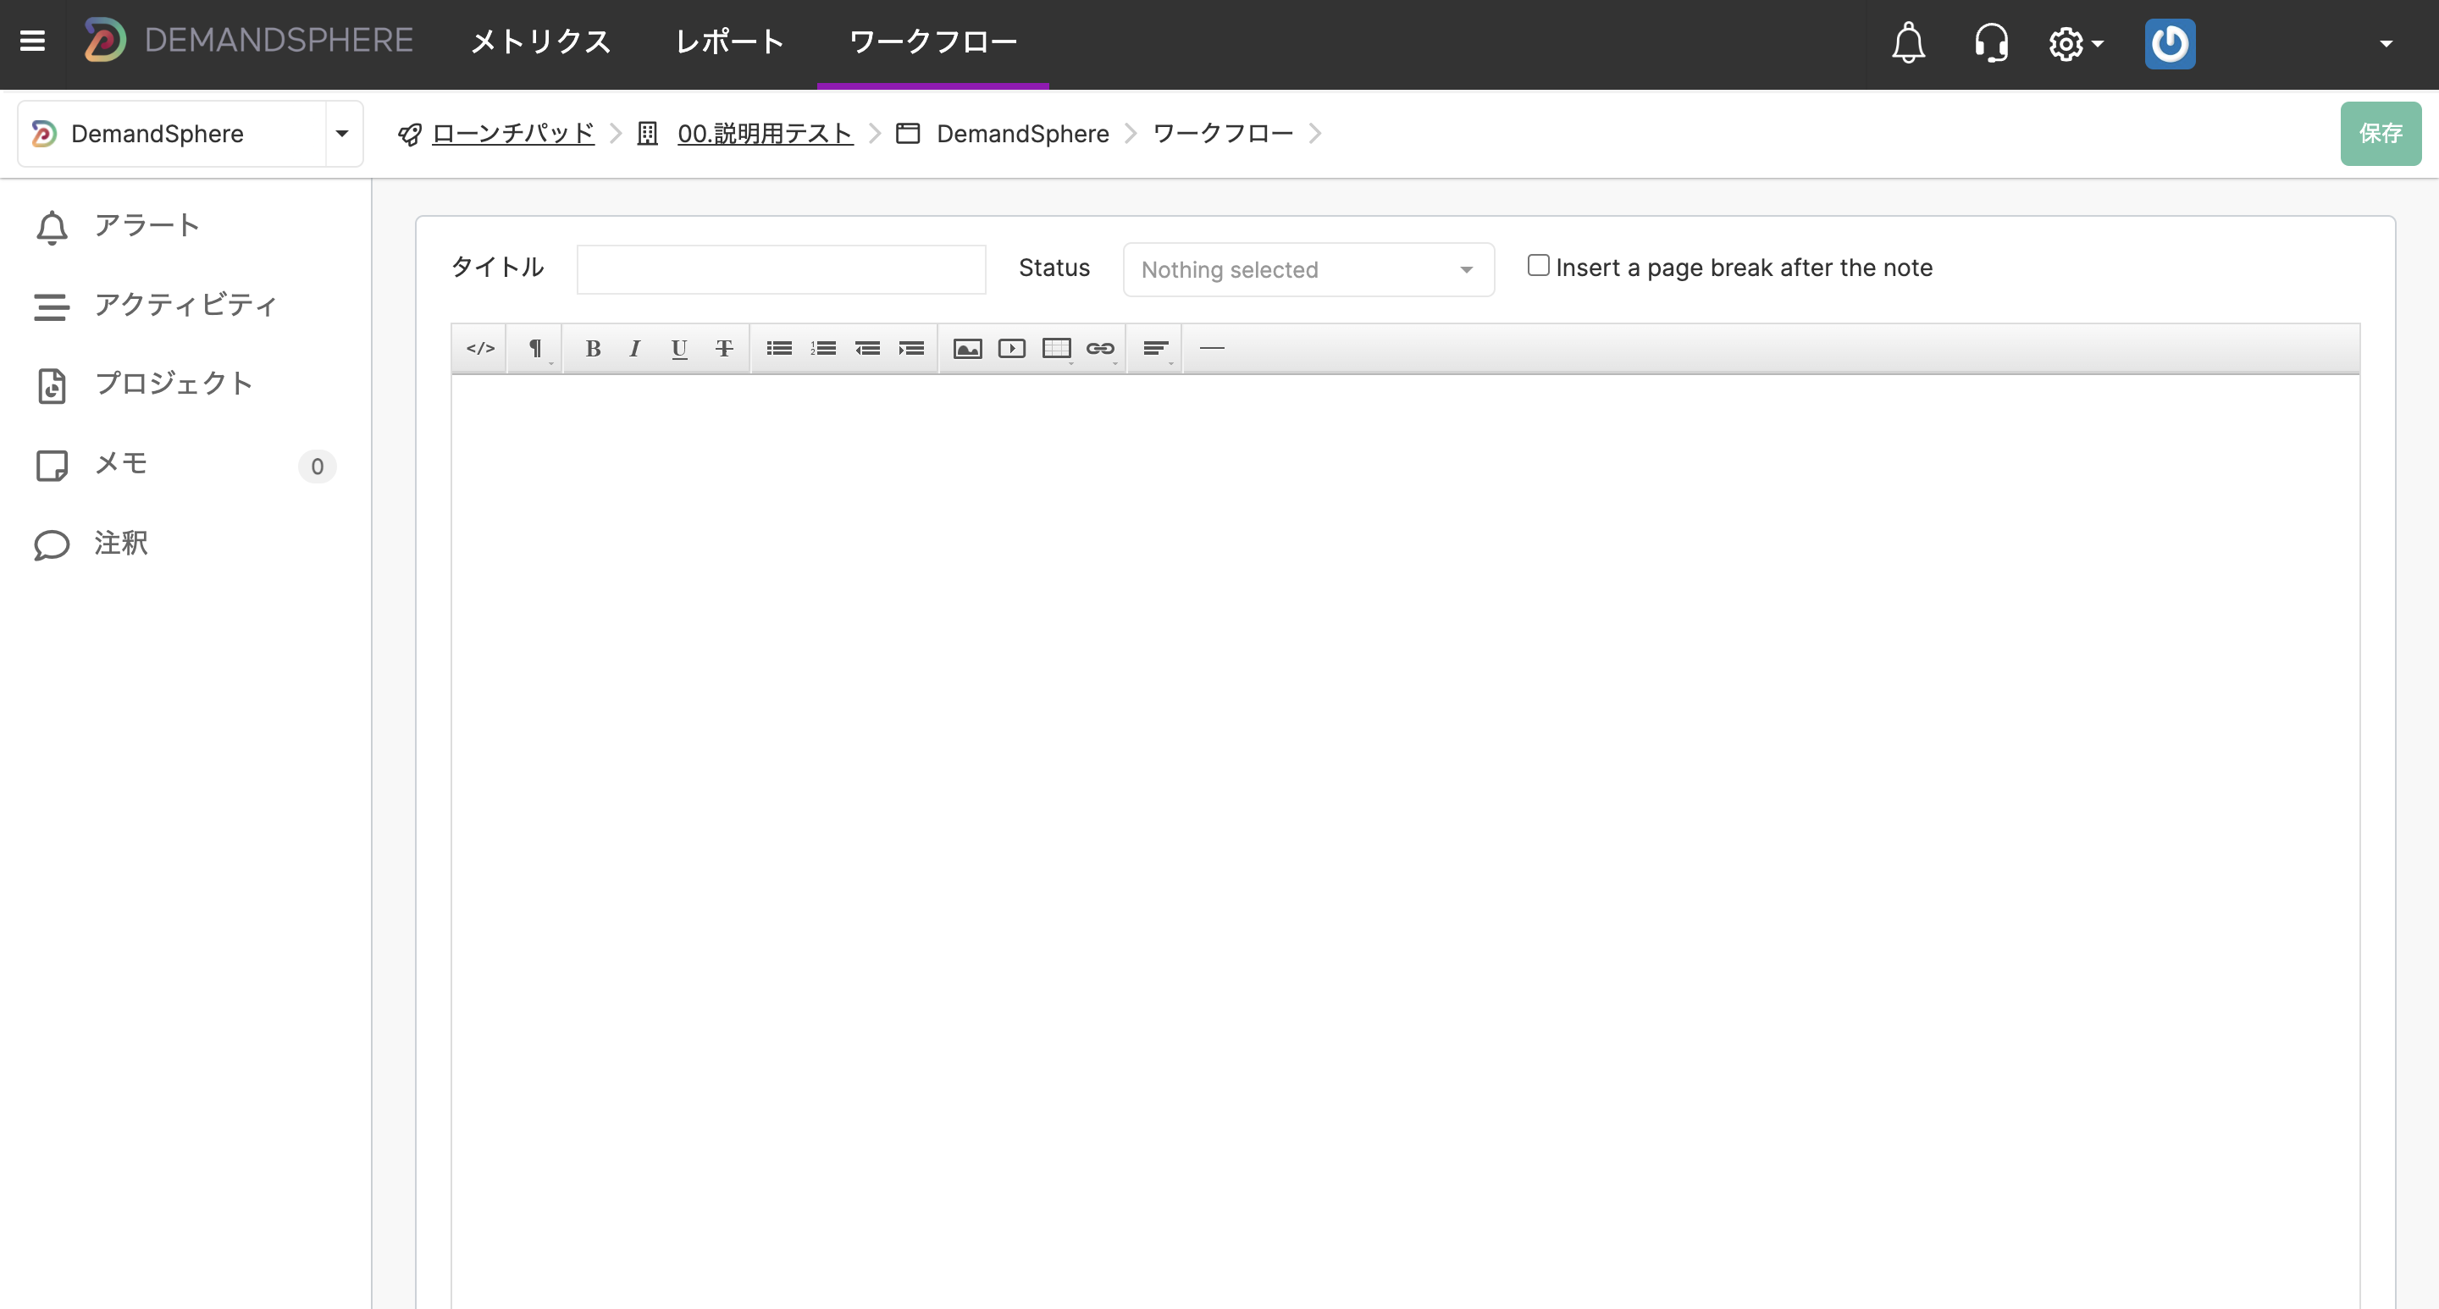Click the DemandSphere breadcrumb item

pos(1022,134)
